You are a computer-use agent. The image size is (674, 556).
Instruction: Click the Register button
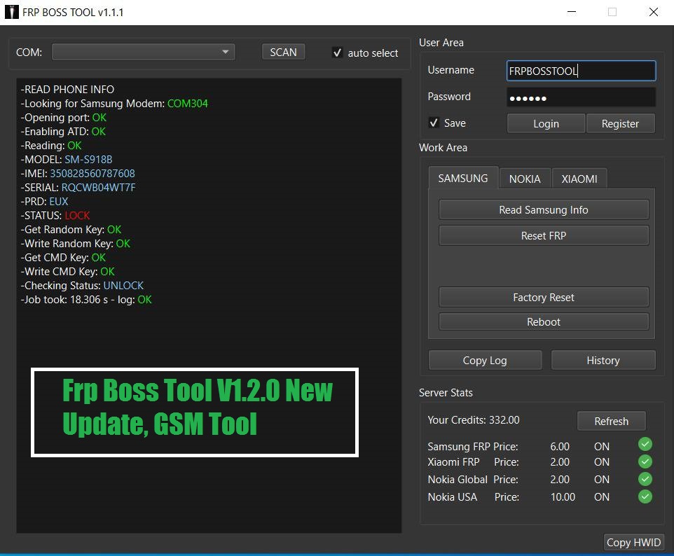tap(620, 124)
